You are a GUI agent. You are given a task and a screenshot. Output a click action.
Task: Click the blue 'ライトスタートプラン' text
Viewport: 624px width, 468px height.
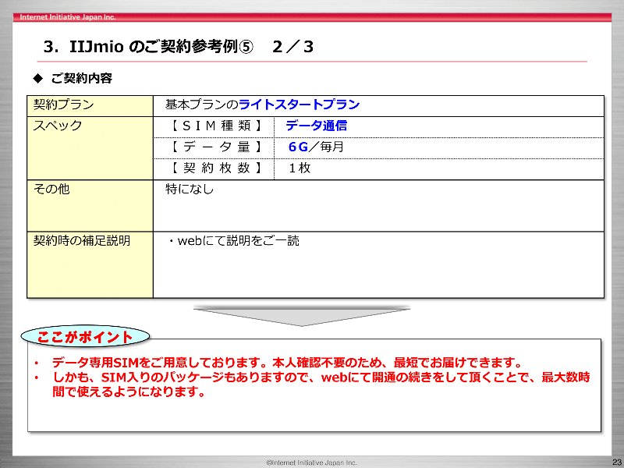(300, 105)
